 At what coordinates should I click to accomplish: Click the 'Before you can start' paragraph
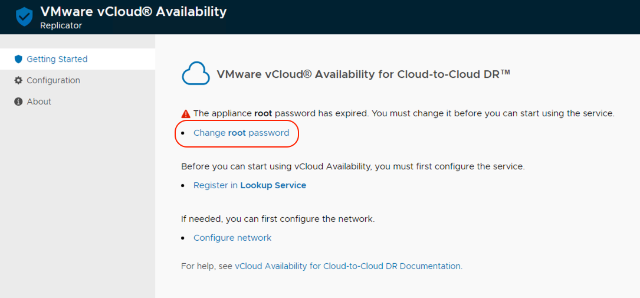[x=353, y=166]
